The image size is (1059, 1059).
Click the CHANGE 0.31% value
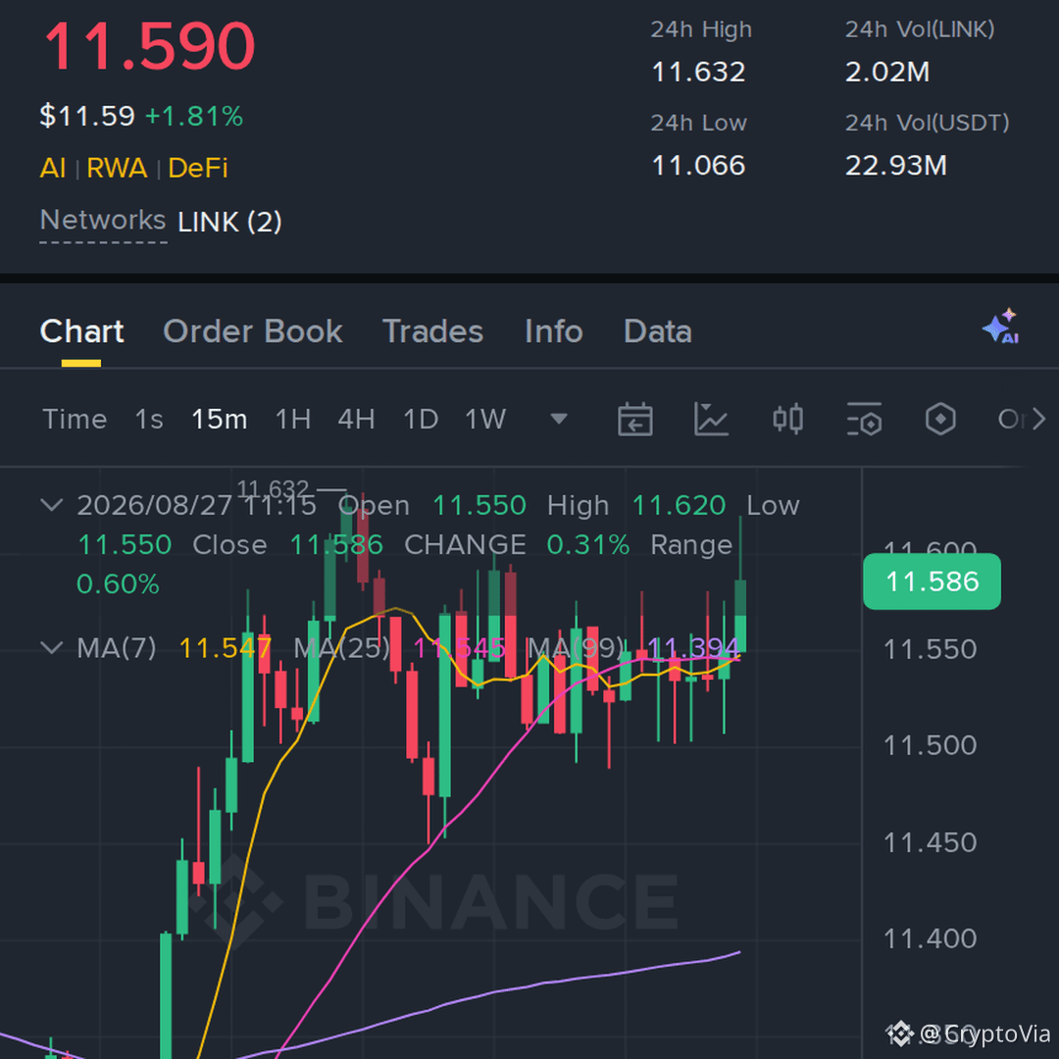588,545
